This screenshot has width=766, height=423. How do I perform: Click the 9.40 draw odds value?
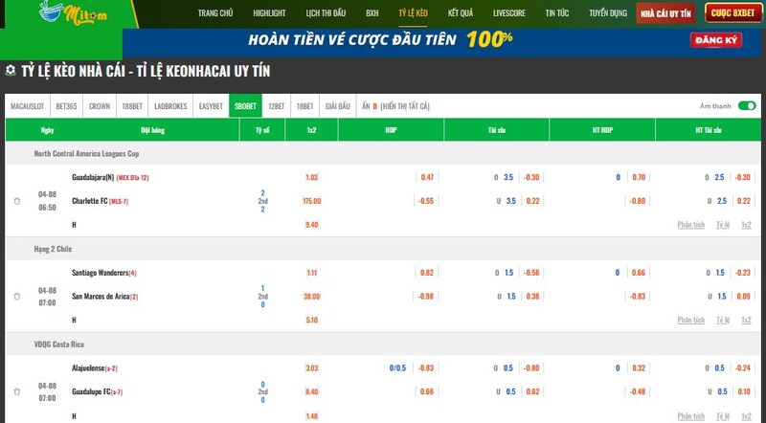tap(312, 225)
